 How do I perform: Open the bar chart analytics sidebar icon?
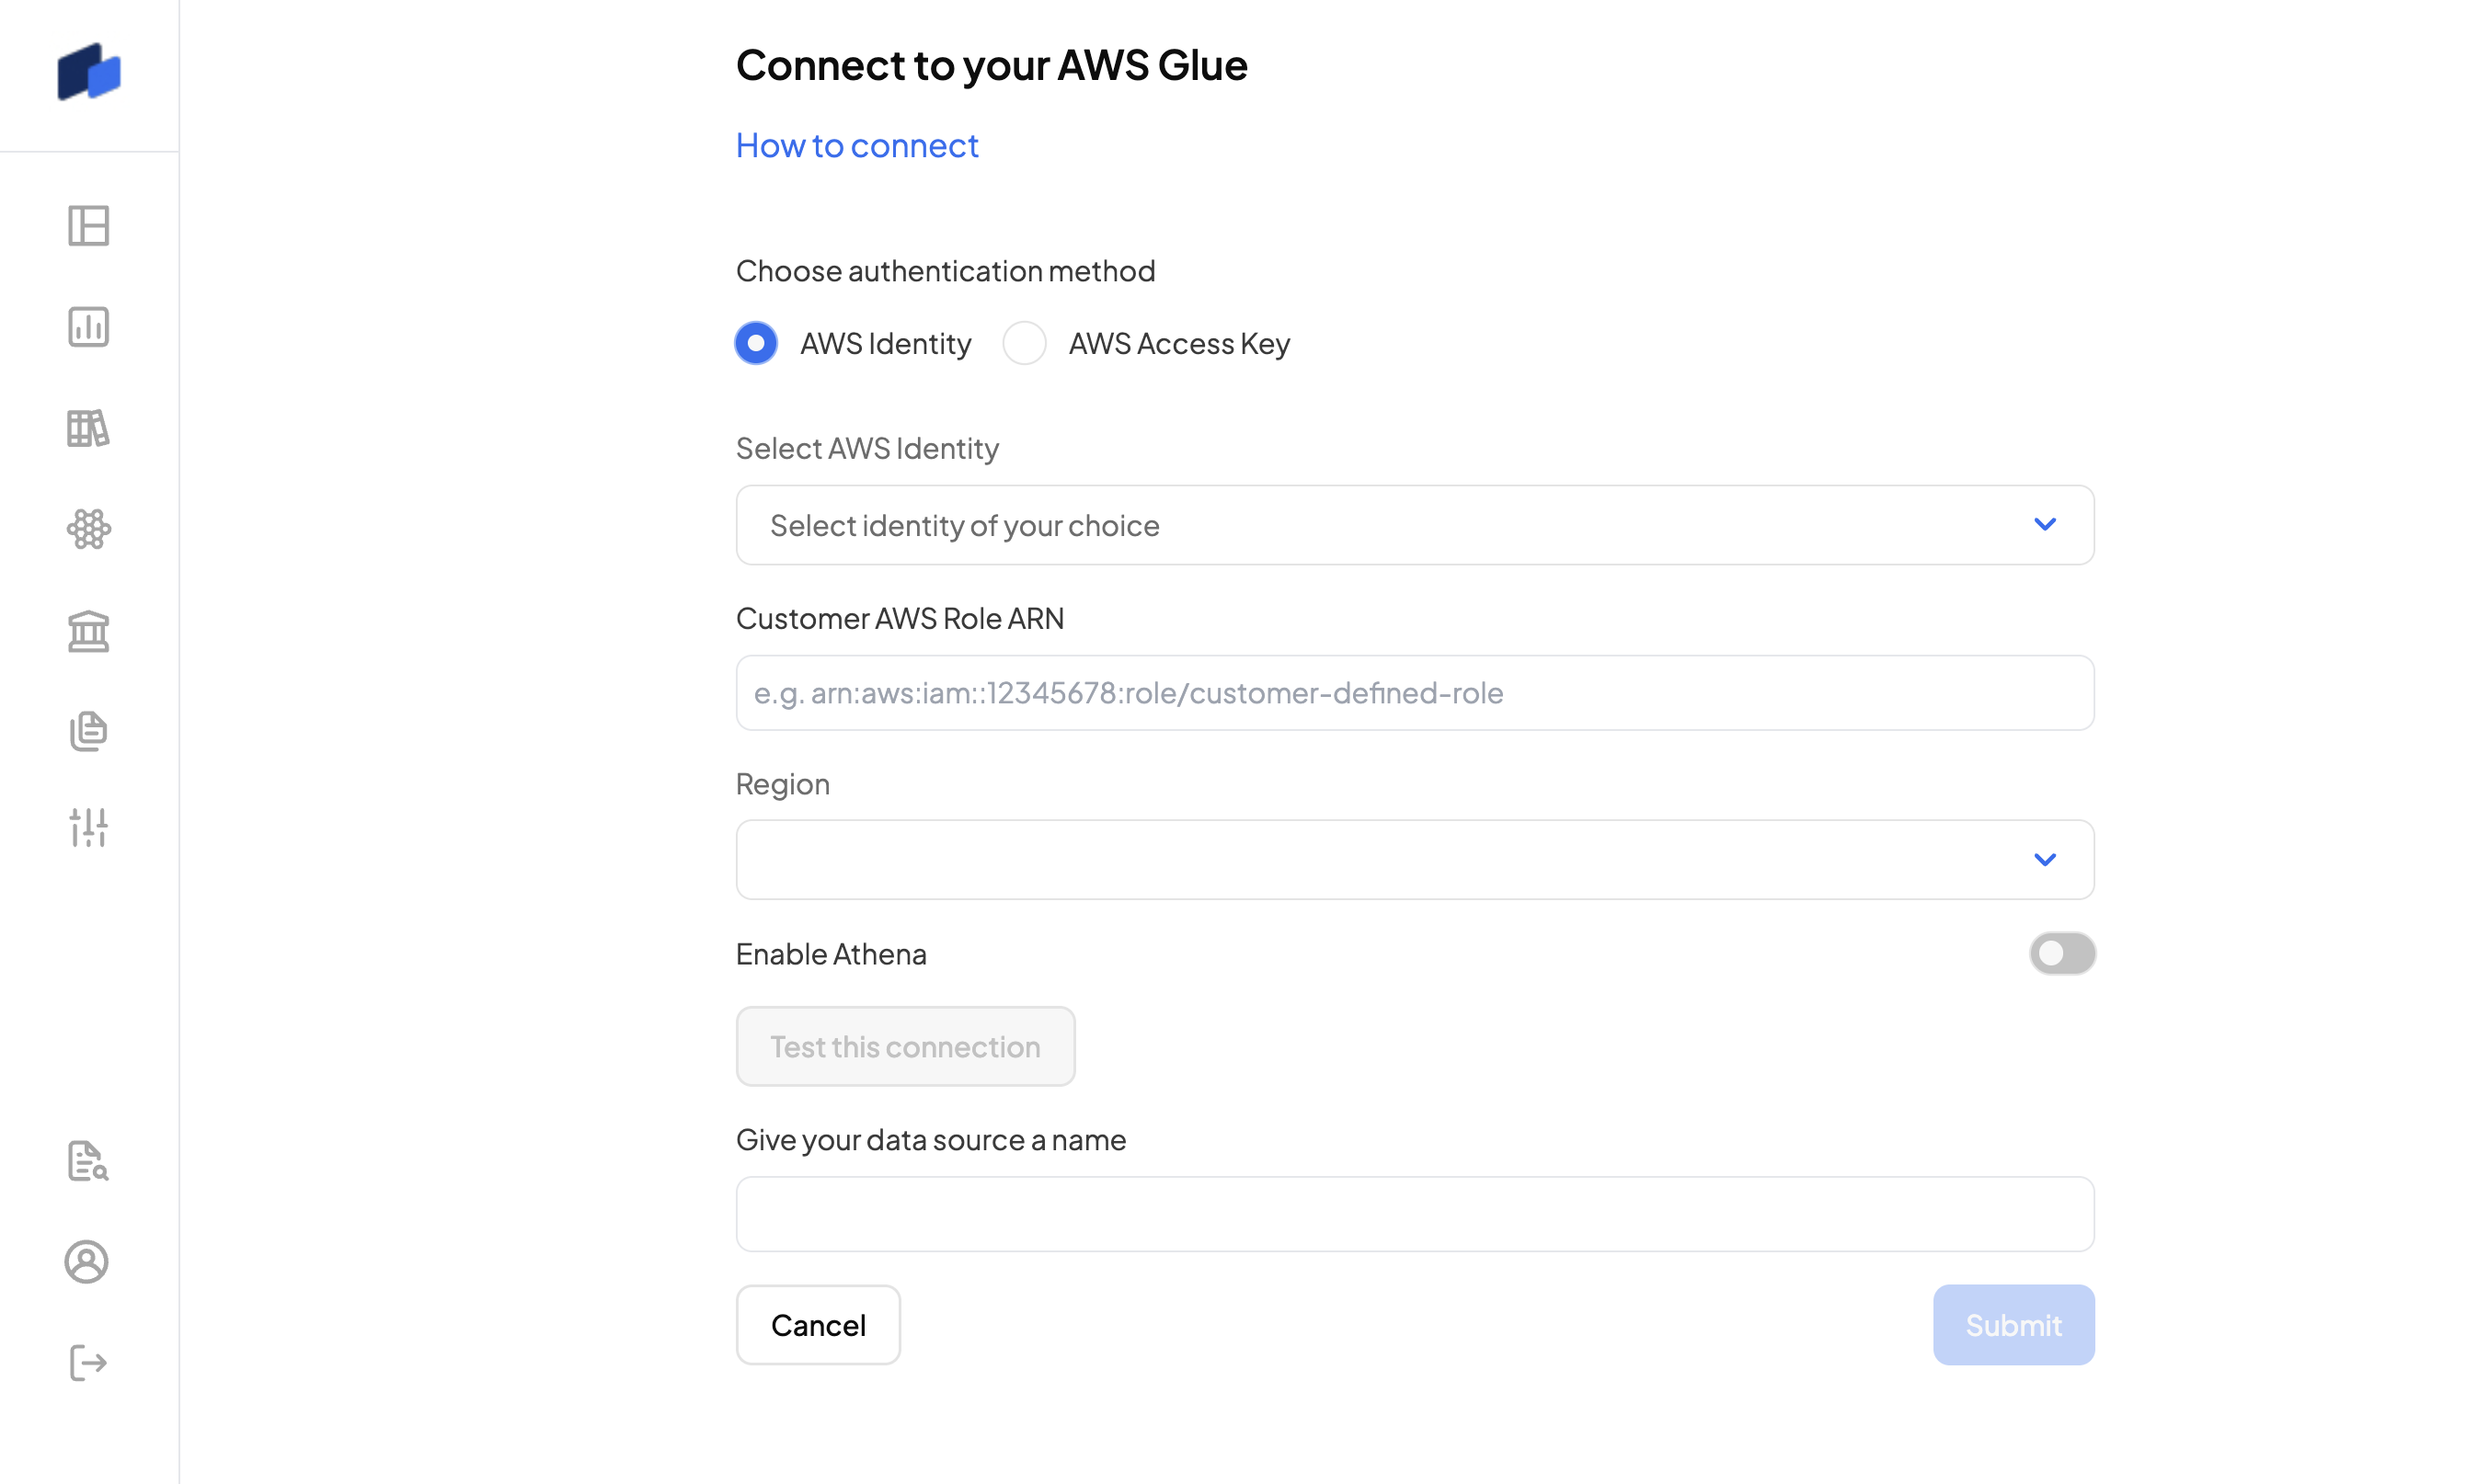point(89,327)
